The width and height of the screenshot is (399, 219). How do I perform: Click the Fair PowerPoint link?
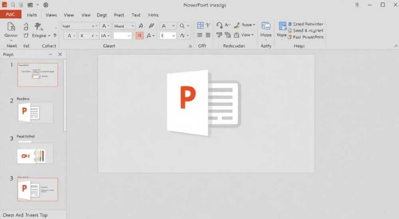coord(305,37)
